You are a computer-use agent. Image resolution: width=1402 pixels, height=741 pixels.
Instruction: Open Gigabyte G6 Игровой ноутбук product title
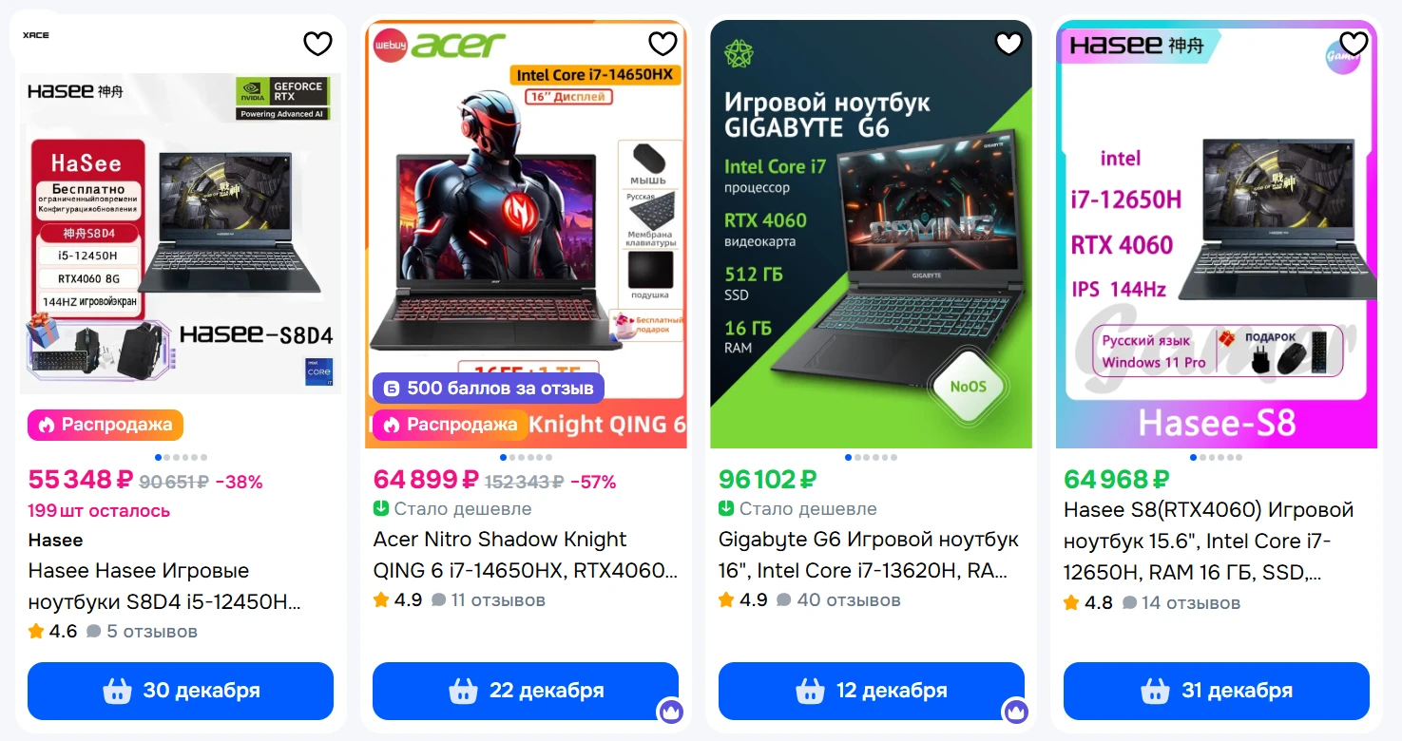[x=869, y=555]
